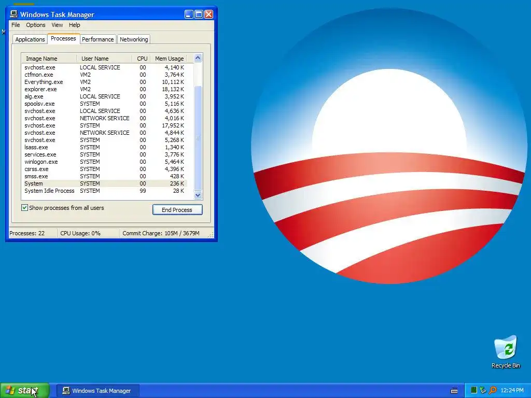
Task: Open the File menu
Action: point(16,25)
